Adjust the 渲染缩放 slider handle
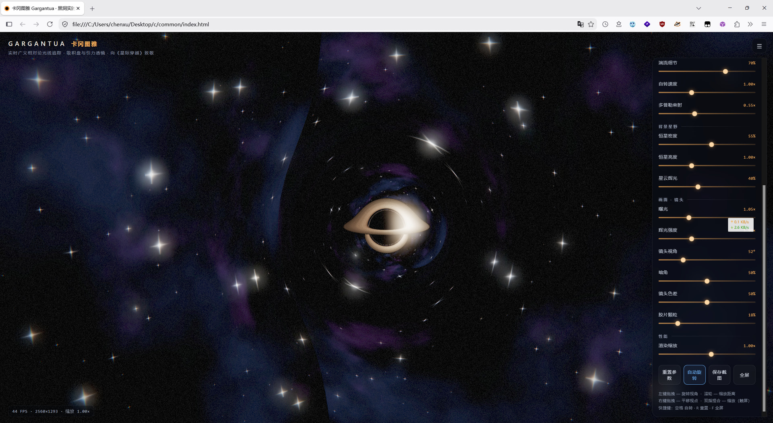773x423 pixels. (711, 355)
